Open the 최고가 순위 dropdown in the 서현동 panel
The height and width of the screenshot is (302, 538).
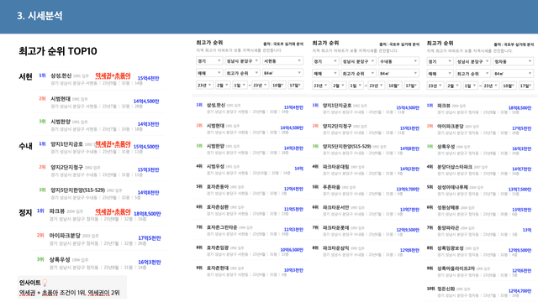pos(242,73)
